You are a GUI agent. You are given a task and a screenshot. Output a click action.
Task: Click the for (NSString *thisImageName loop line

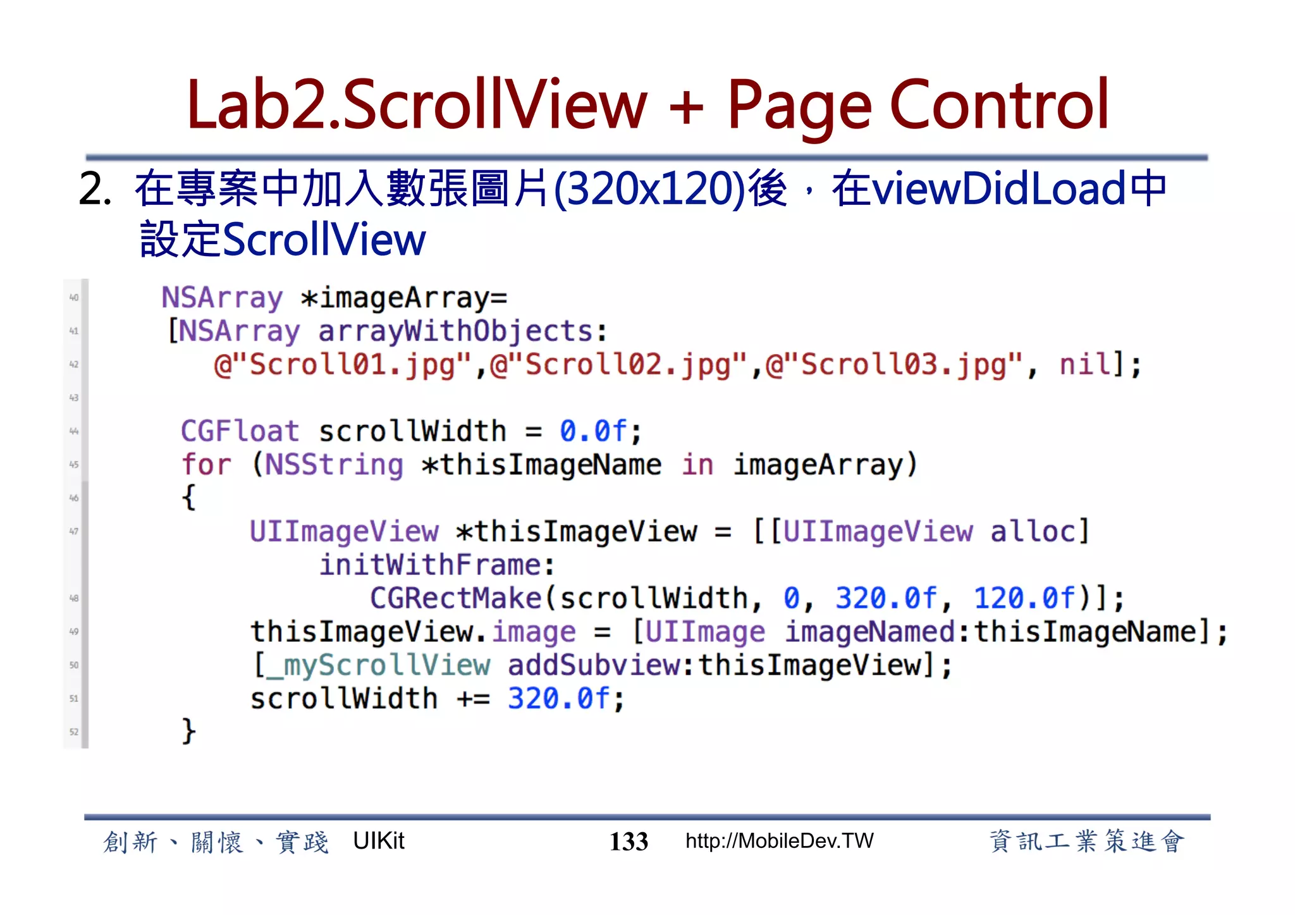549,465
